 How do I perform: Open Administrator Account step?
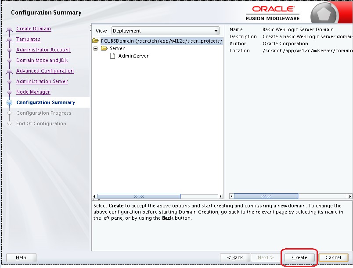point(43,50)
